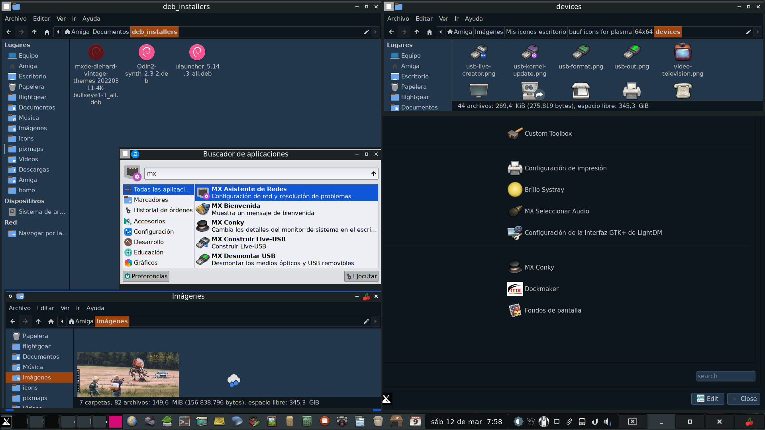Select usb-live-creator.png in devices window
The image size is (765, 430).
479,60
